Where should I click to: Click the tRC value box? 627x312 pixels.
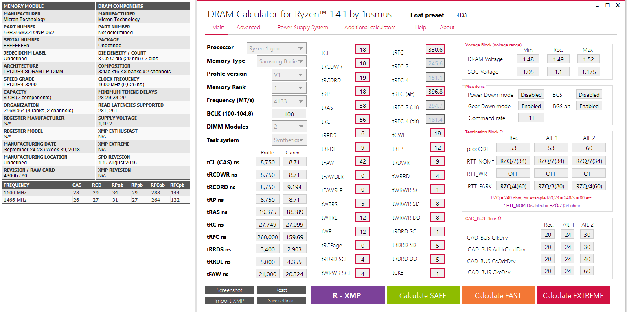362,120
